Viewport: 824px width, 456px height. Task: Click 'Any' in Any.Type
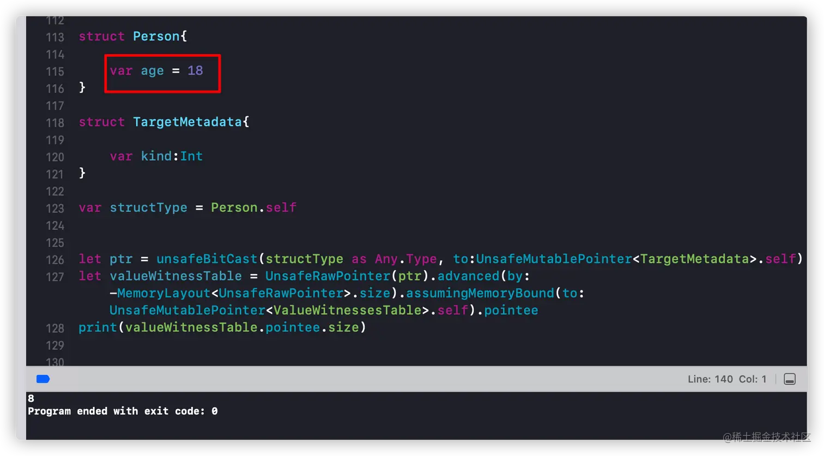tap(386, 259)
